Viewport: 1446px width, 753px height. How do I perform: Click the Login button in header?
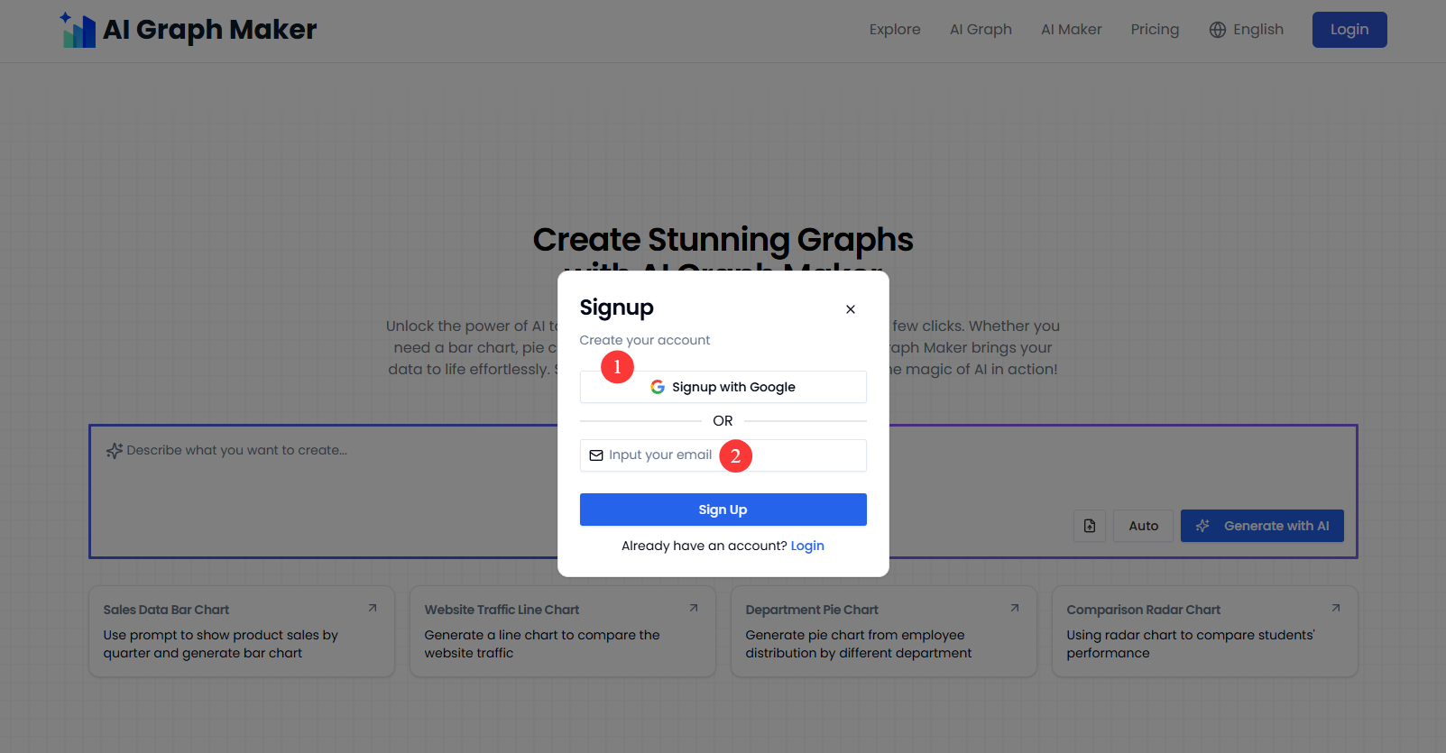click(1349, 30)
